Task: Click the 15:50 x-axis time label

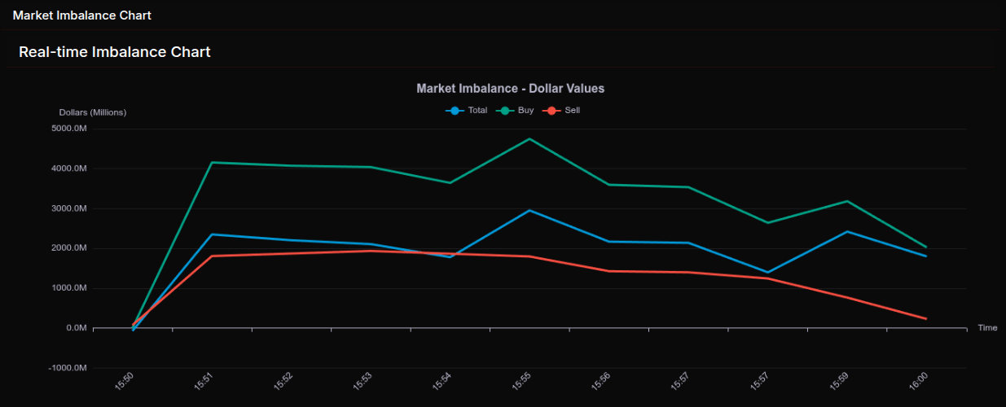Action: point(125,381)
